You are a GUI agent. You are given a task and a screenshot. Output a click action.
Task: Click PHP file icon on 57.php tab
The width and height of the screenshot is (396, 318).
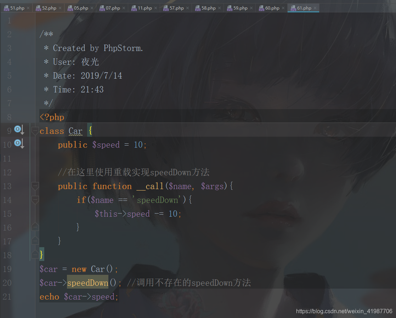[x=166, y=8]
